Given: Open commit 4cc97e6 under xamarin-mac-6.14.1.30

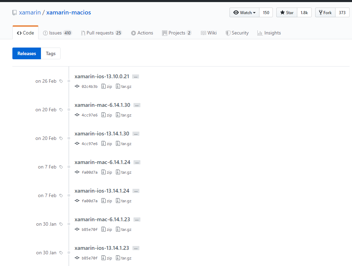Looking at the screenshot, I should pos(89,115).
